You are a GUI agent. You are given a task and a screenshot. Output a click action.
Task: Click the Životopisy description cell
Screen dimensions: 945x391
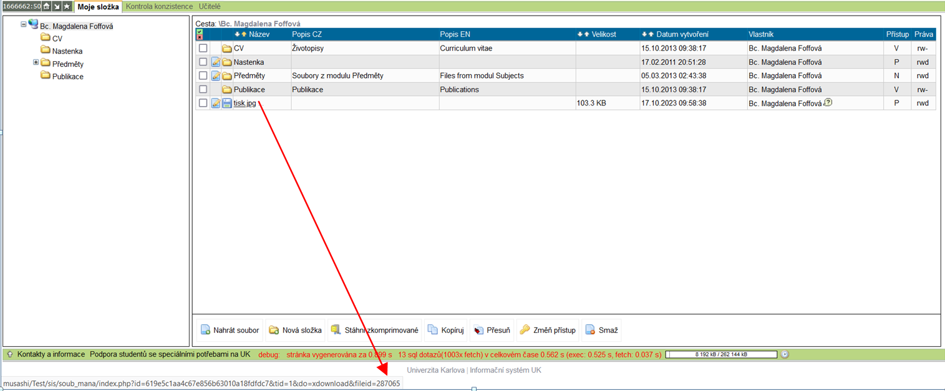[364, 48]
